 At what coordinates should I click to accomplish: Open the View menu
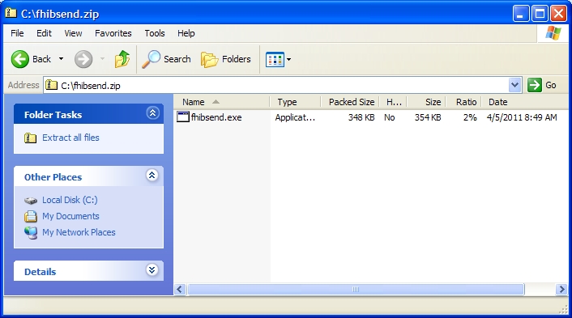[x=73, y=33]
